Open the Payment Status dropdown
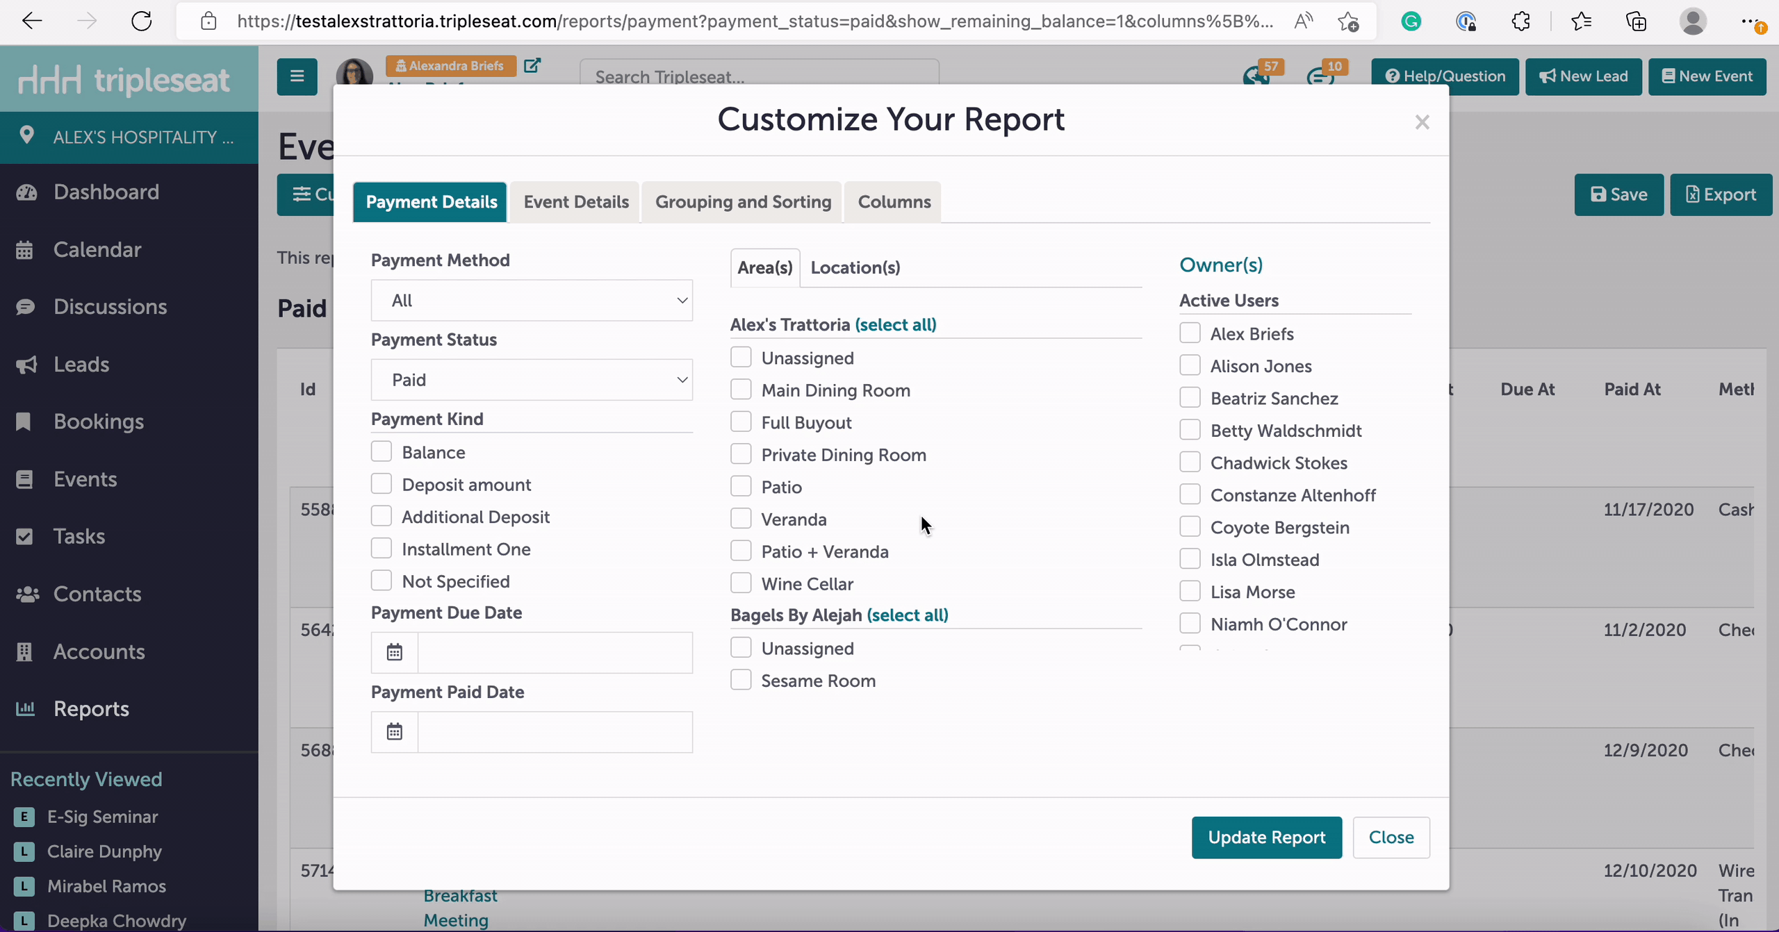This screenshot has width=1779, height=932. [532, 379]
